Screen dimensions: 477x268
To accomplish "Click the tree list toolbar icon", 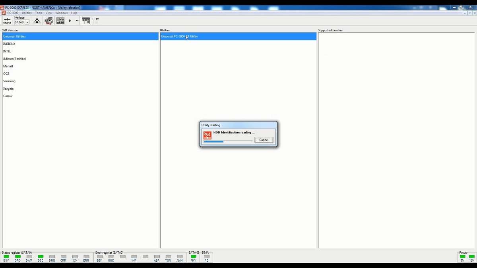I will (x=95, y=21).
